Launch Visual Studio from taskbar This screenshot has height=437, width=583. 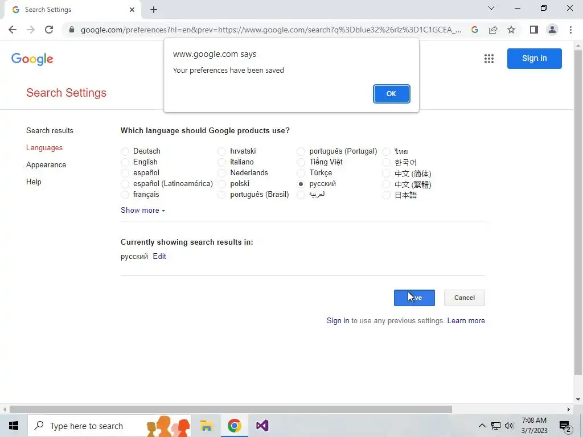click(262, 426)
